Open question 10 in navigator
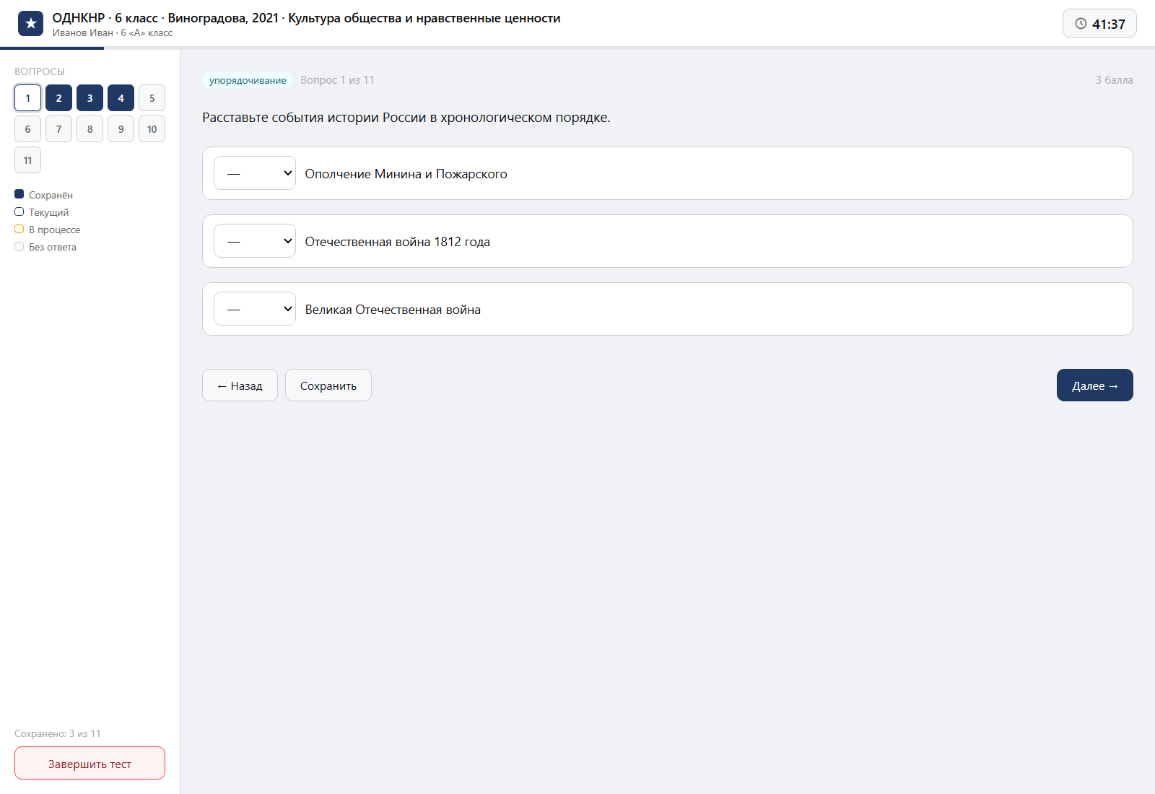Image resolution: width=1155 pixels, height=794 pixels. [152, 129]
